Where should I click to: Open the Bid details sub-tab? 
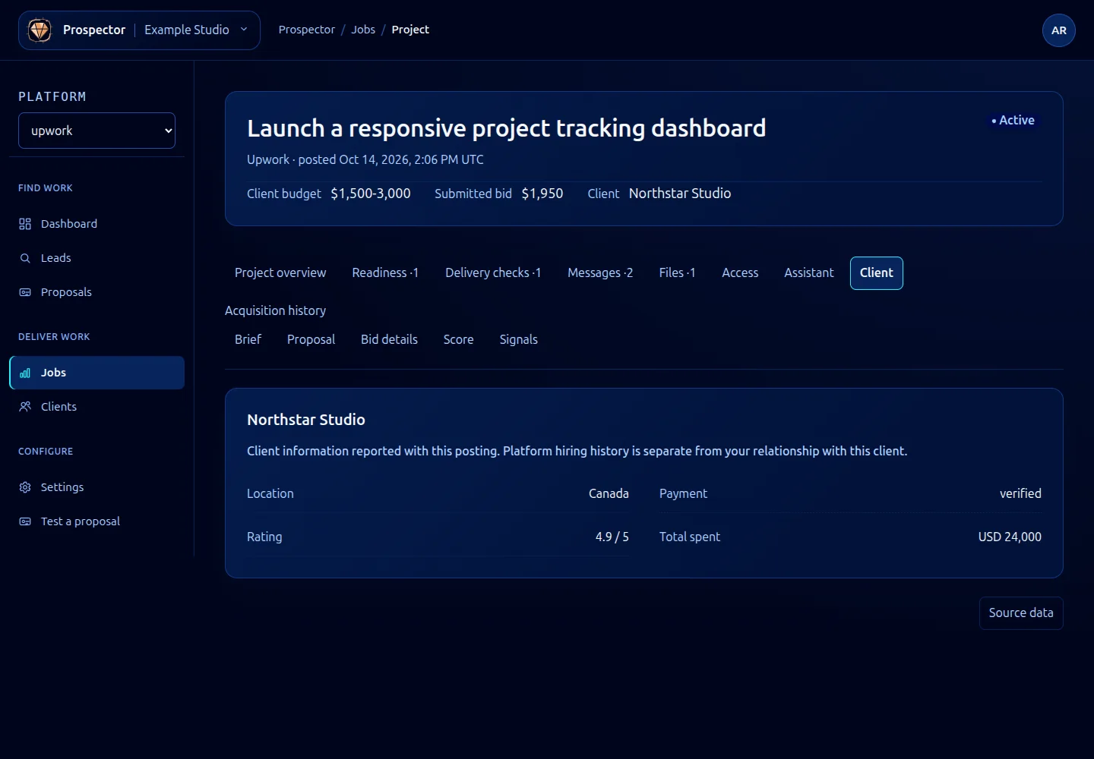389,340
